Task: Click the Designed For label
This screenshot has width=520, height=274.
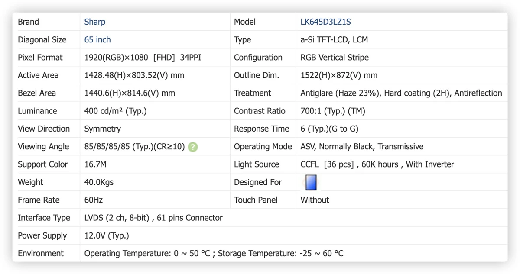Action: click(x=258, y=182)
